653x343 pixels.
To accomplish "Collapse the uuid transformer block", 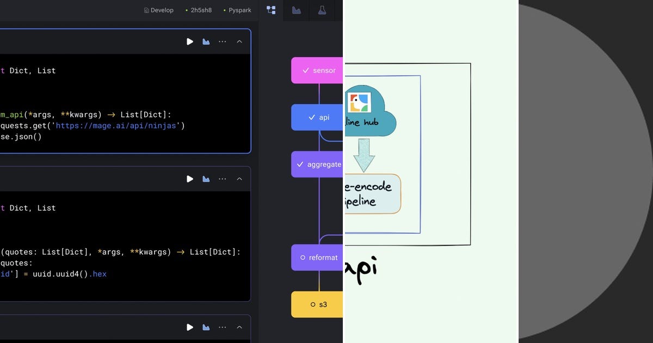I will (x=239, y=179).
